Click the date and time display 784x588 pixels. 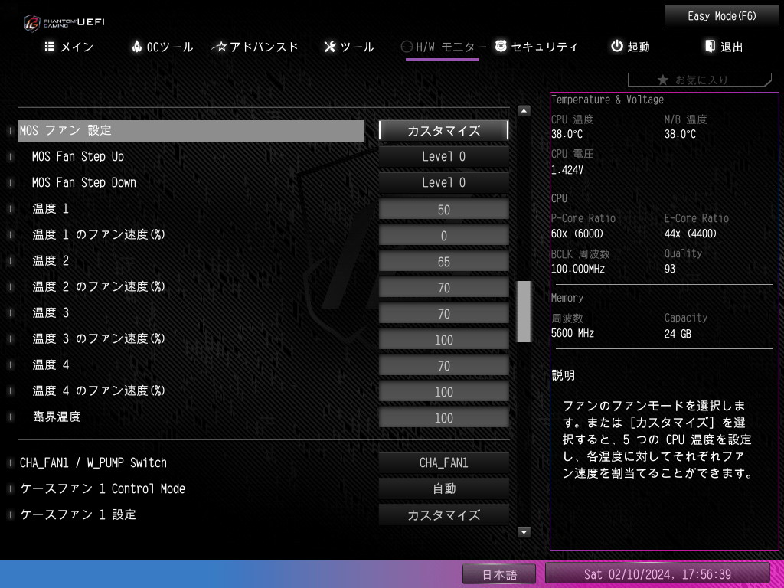[657, 574]
